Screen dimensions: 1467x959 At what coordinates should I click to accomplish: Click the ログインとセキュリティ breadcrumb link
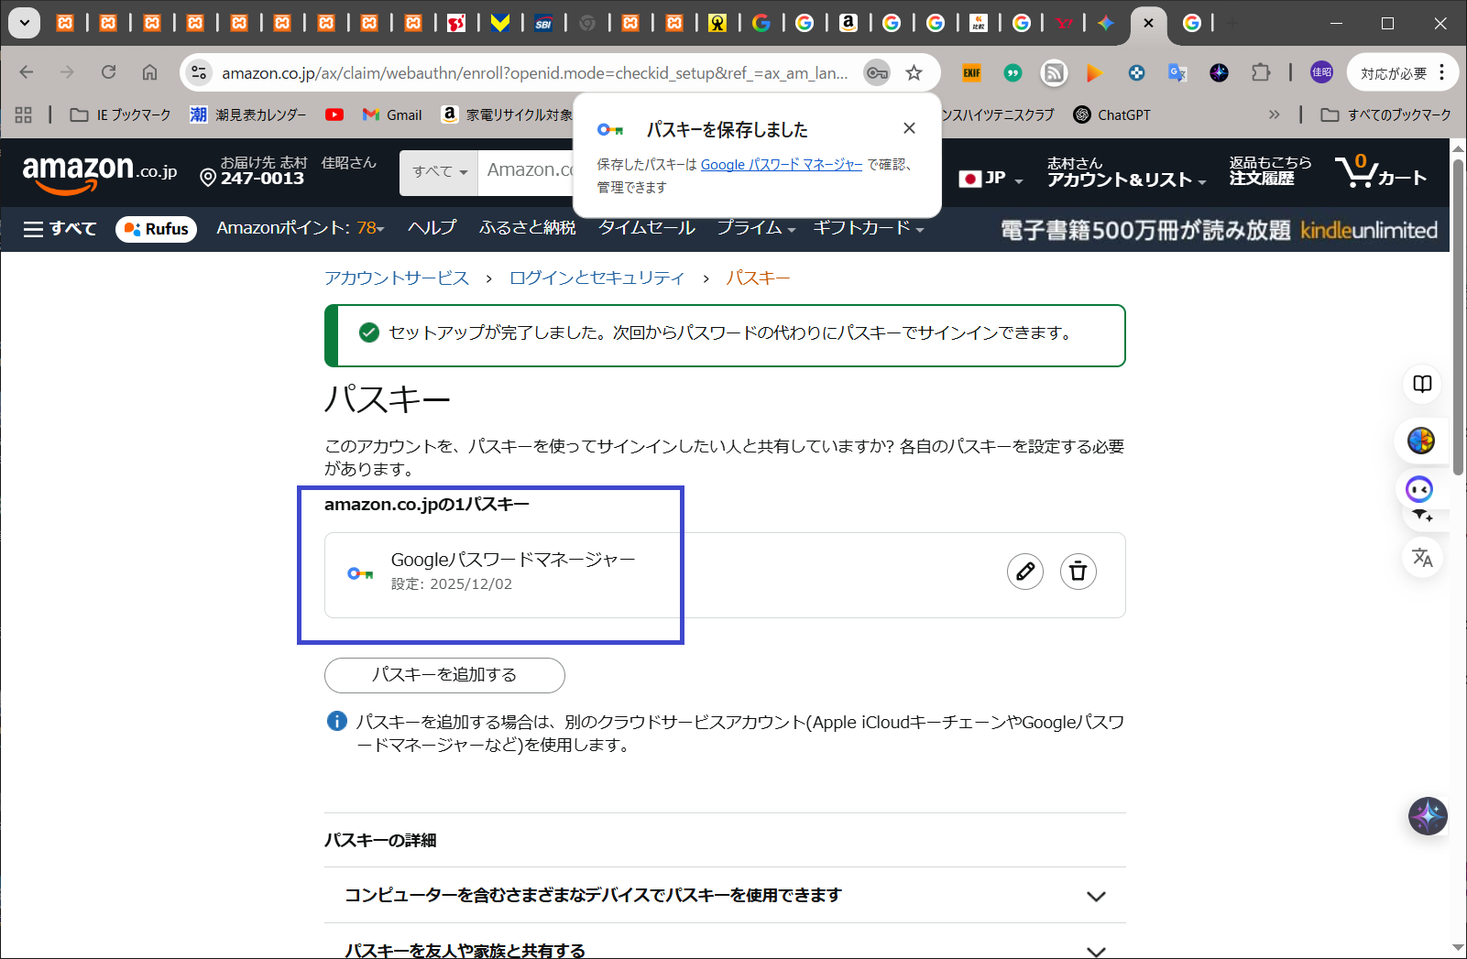click(597, 278)
